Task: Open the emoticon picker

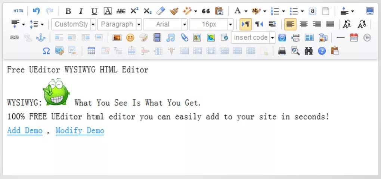Action: pyautogui.click(x=130, y=37)
